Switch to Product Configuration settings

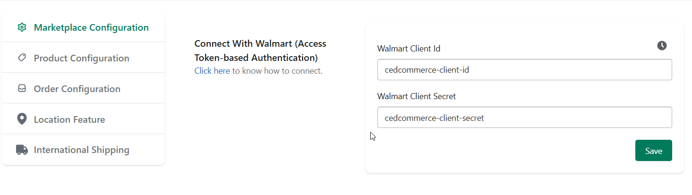click(84, 58)
